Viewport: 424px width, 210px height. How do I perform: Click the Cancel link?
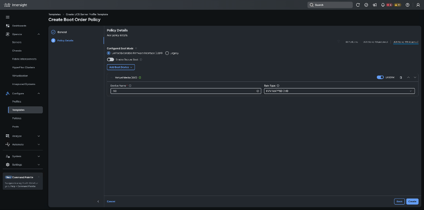point(111,201)
